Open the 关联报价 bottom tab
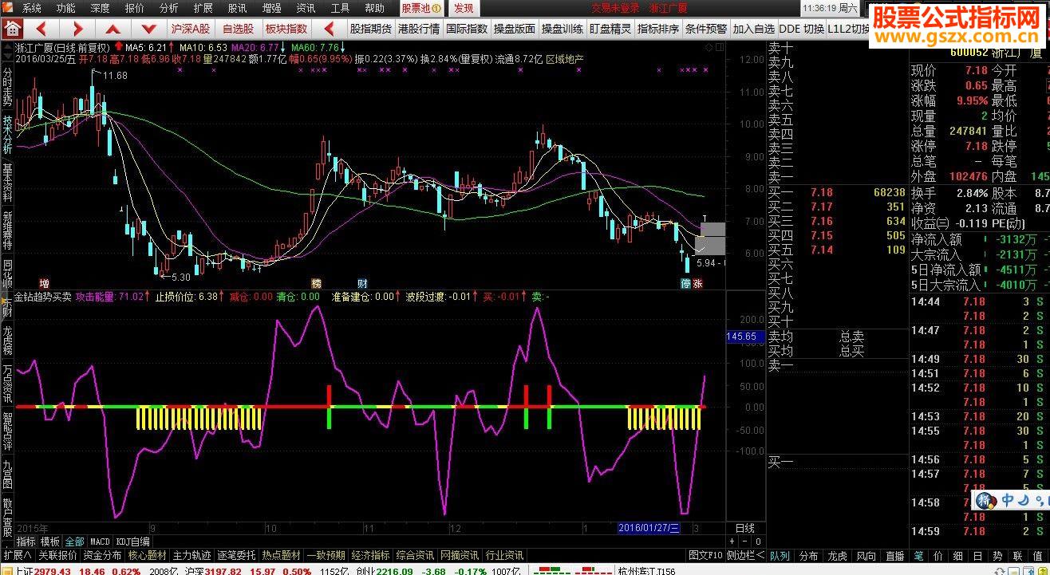The image size is (1050, 575). click(x=57, y=555)
